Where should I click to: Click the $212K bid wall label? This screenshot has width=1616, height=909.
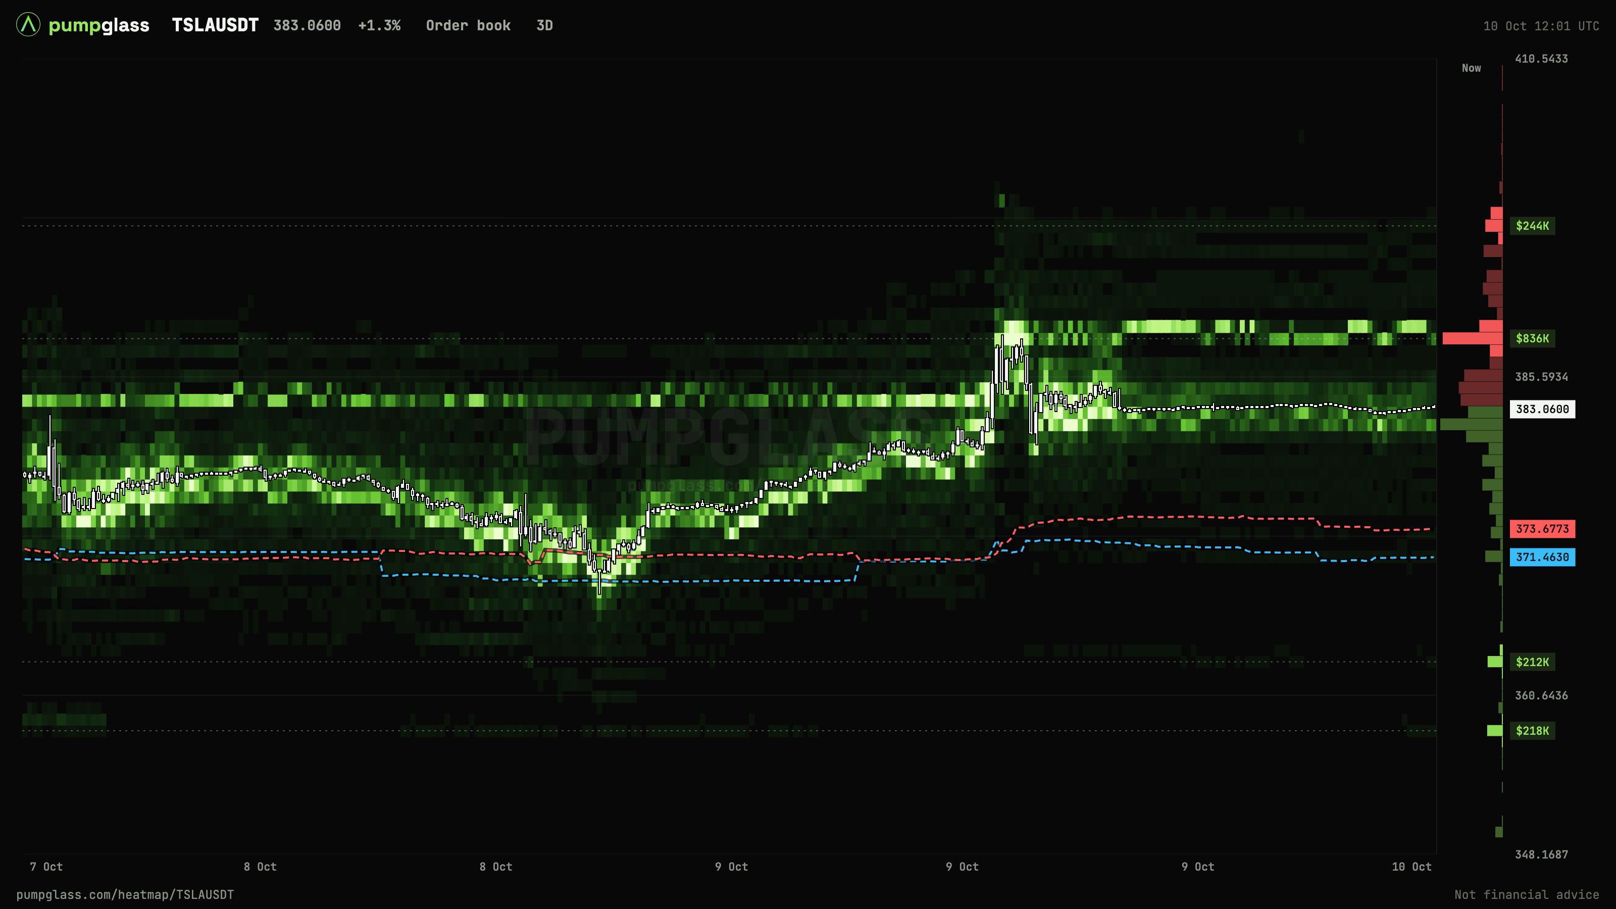point(1532,662)
